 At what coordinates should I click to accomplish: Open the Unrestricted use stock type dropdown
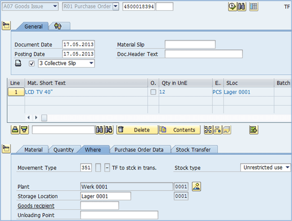266,168
